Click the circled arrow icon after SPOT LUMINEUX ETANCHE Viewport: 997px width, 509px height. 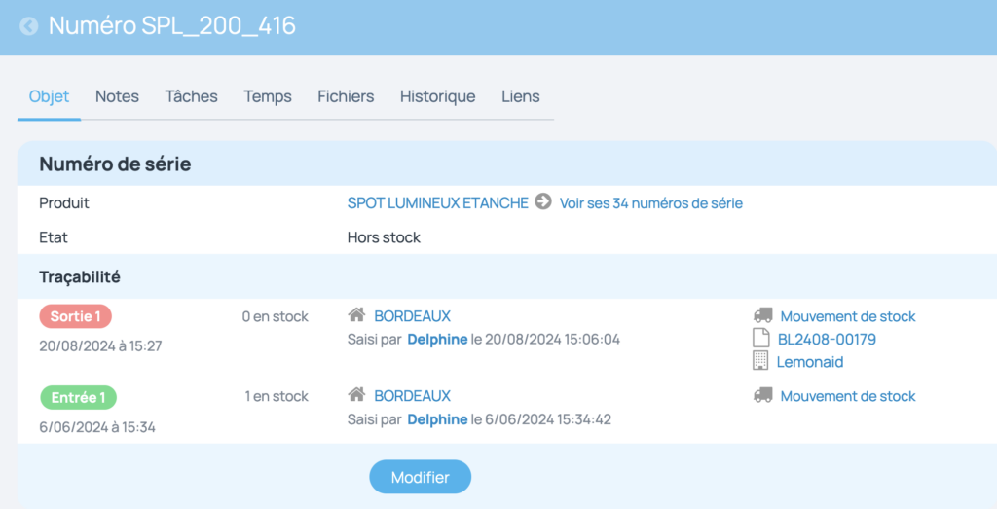coord(543,202)
